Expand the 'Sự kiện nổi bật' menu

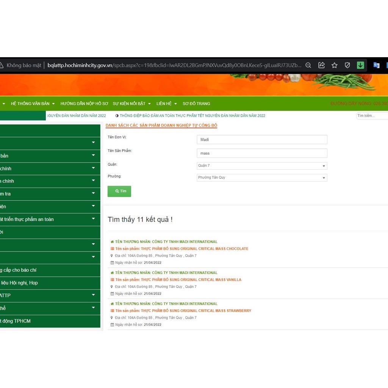pyautogui.click(x=131, y=103)
